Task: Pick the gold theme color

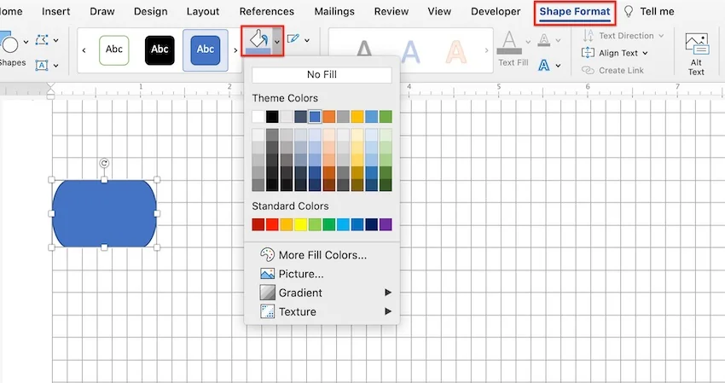Action: [x=357, y=117]
